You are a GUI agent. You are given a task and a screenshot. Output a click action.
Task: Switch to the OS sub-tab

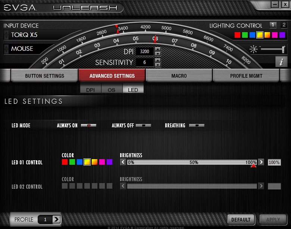112,89
